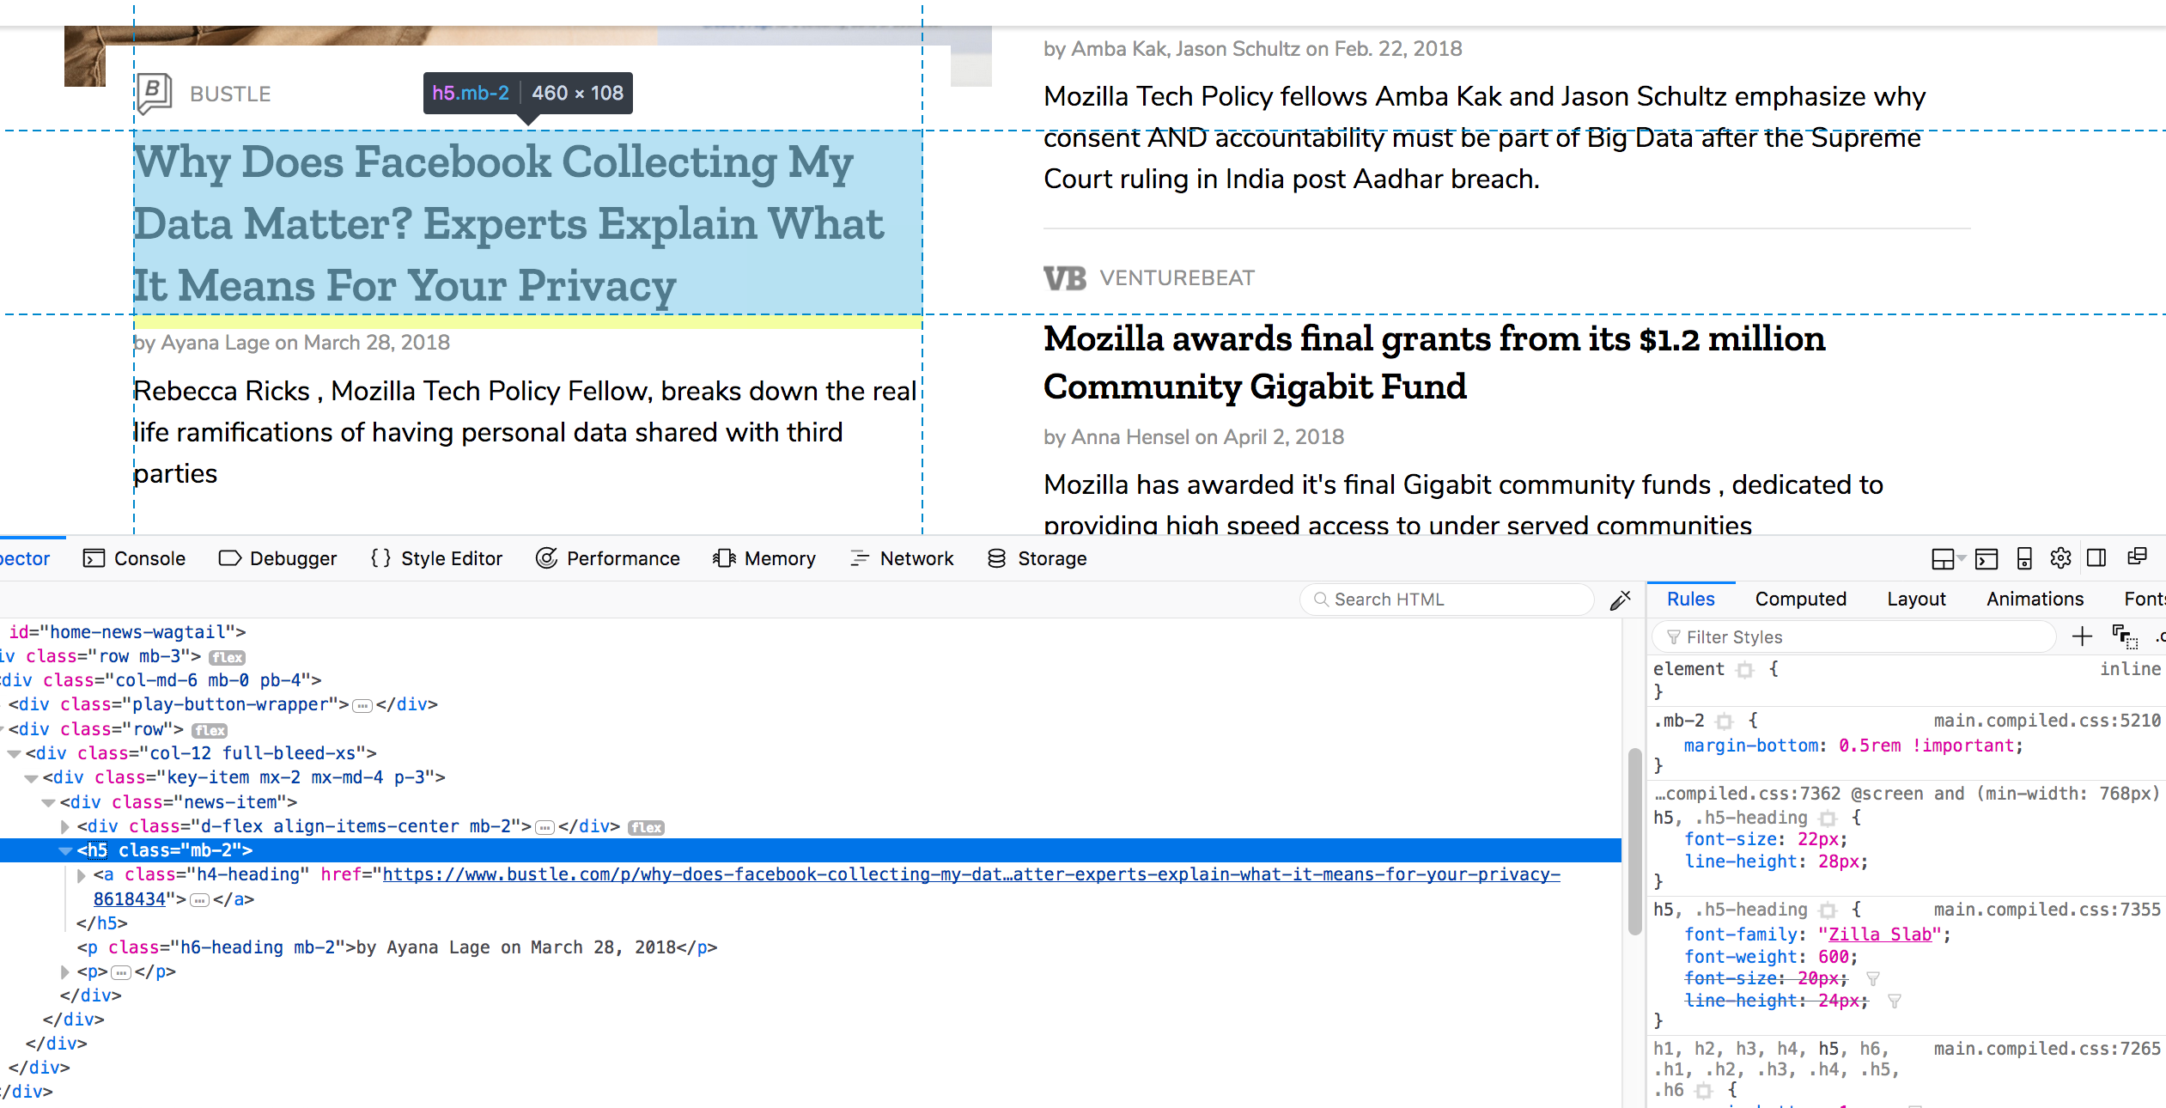The width and height of the screenshot is (2166, 1108).
Task: Switch to Animations sidebar tab
Action: [x=2035, y=599]
